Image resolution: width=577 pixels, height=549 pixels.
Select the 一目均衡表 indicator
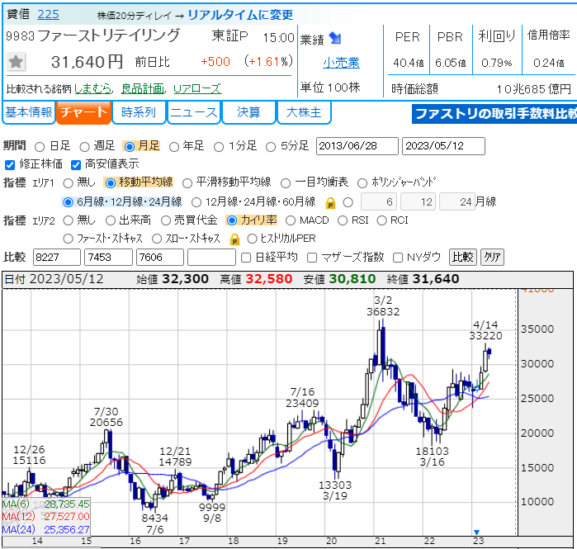(286, 183)
